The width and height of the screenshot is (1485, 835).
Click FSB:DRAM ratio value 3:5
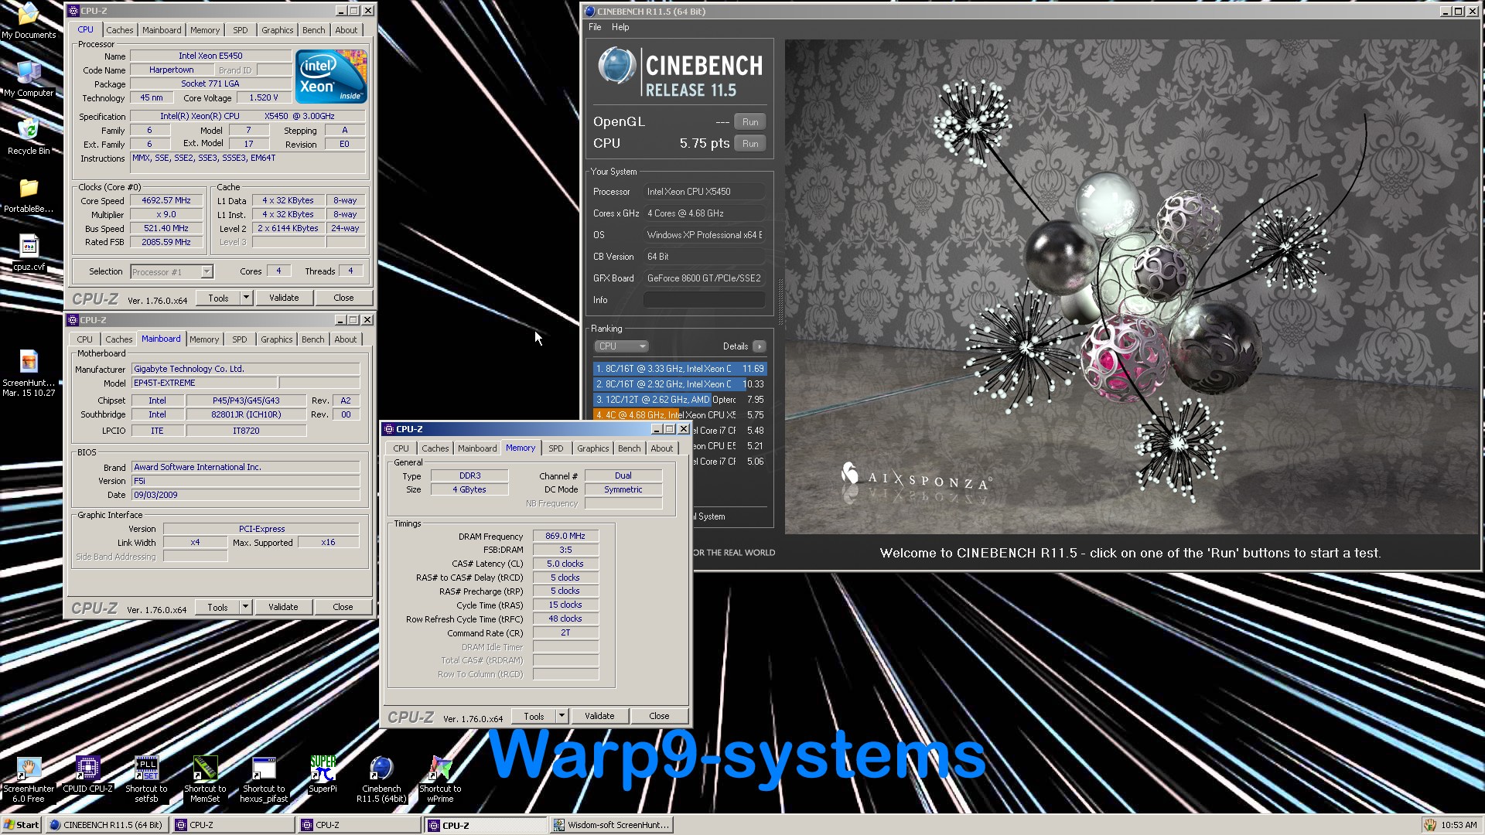click(x=565, y=550)
